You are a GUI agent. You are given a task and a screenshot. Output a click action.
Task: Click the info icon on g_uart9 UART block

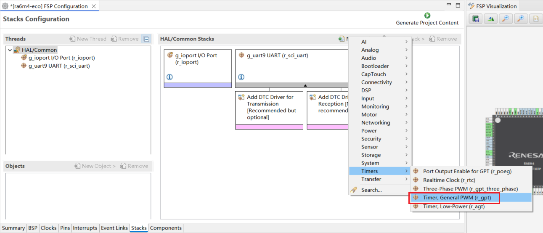[x=241, y=77]
